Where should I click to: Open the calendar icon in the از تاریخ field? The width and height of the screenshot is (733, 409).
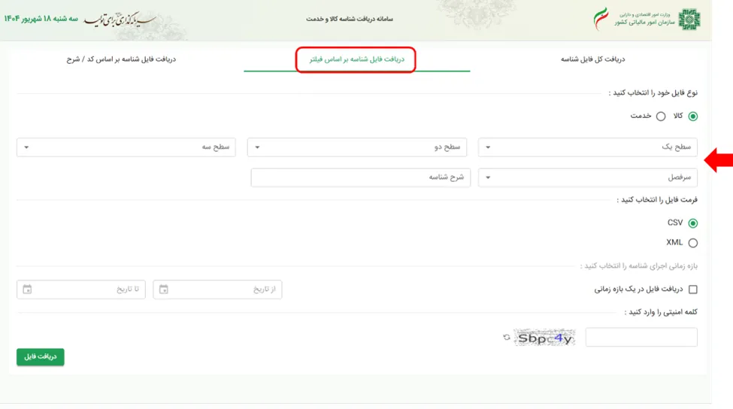coord(164,289)
